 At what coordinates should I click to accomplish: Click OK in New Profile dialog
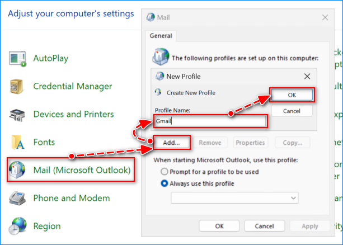[292, 95]
